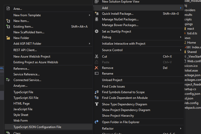Open REST API Client...
Screen dimensions: 201x134
[x=48, y=50]
